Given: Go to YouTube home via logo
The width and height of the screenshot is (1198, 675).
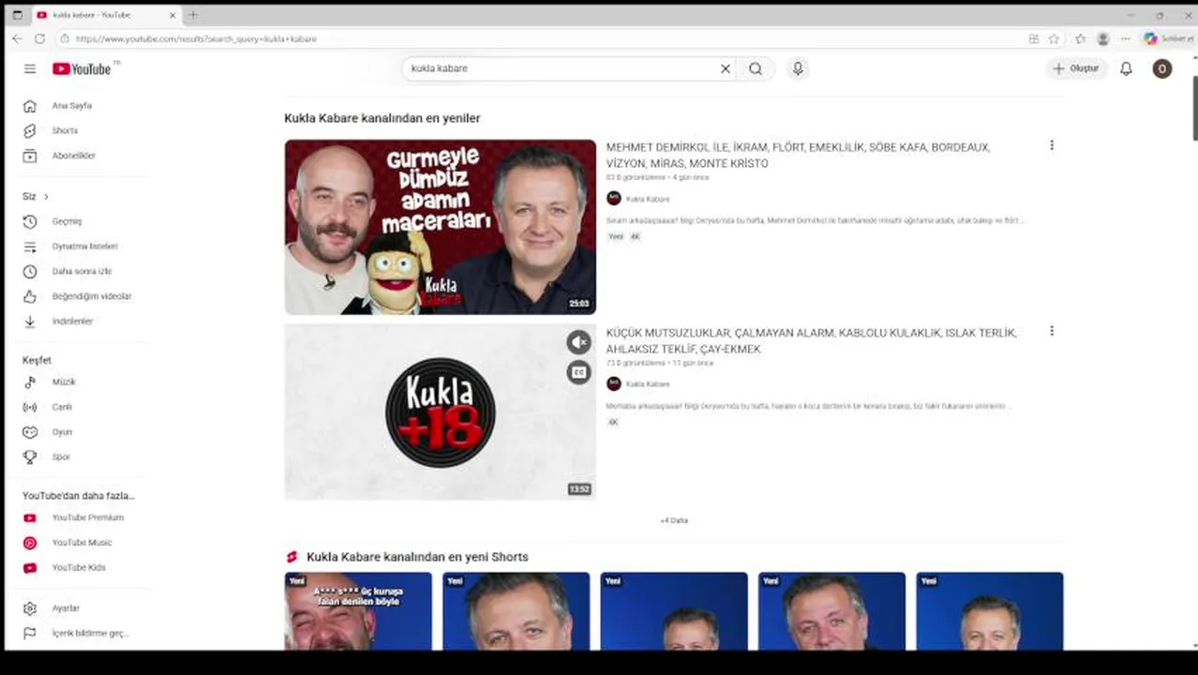Looking at the screenshot, I should (x=82, y=68).
